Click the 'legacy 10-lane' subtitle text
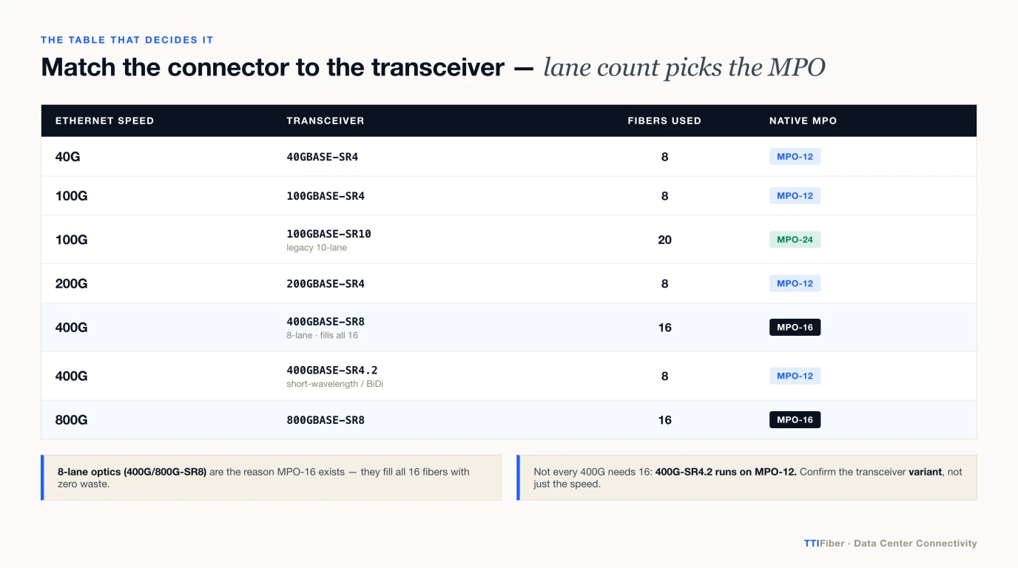This screenshot has width=1018, height=568. (317, 248)
